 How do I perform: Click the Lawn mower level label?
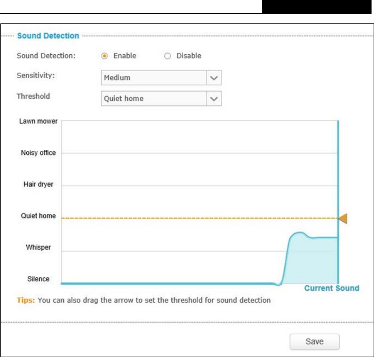click(x=38, y=121)
